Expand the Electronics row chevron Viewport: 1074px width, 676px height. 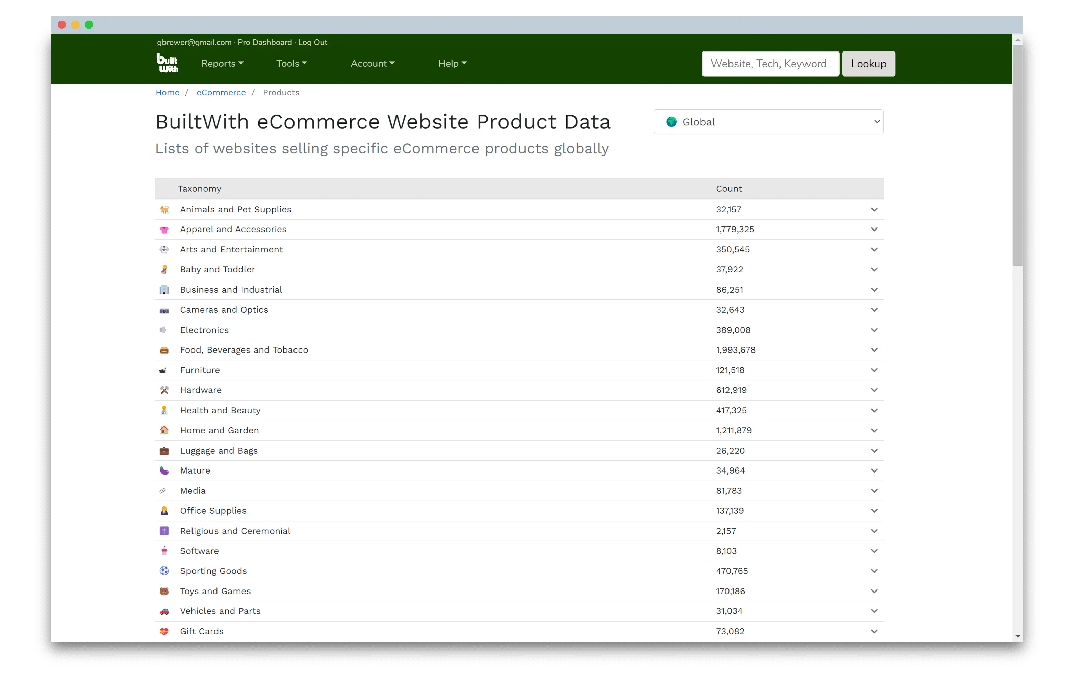tap(874, 330)
